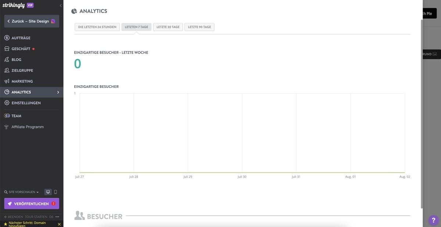
Task: Open the Site Vorschauen dropdown
Action: point(23,192)
